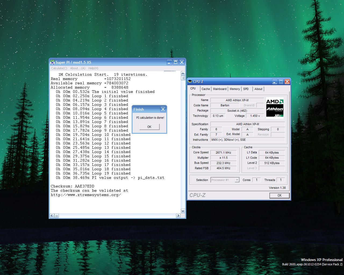
Task: Click the Core Speed value 2671.1 MHz
Action: pos(223,153)
